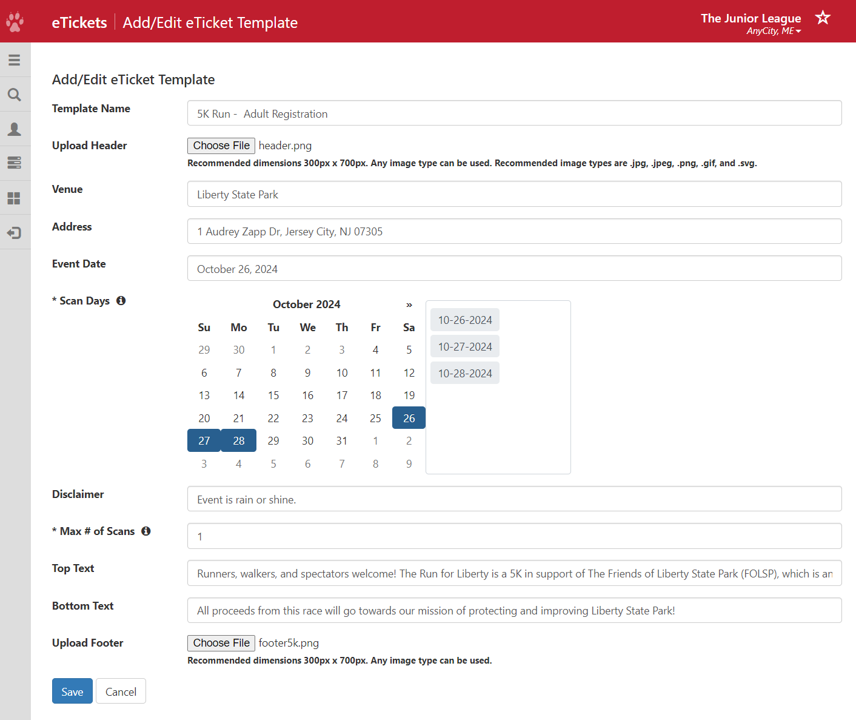The image size is (856, 720).
Task: Deselect October 26 on the calendar
Action: pos(409,418)
